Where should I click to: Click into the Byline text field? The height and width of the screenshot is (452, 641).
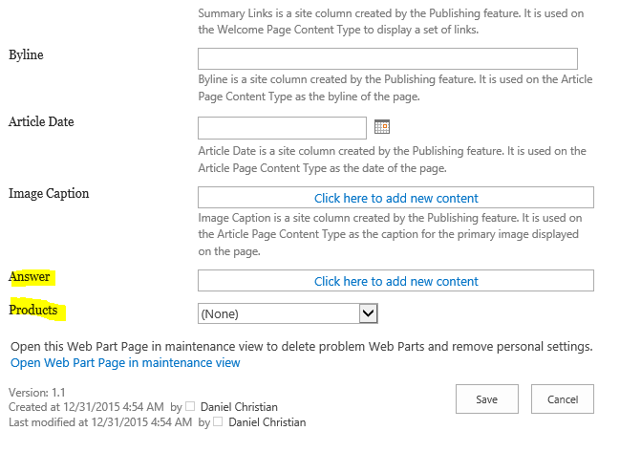387,58
